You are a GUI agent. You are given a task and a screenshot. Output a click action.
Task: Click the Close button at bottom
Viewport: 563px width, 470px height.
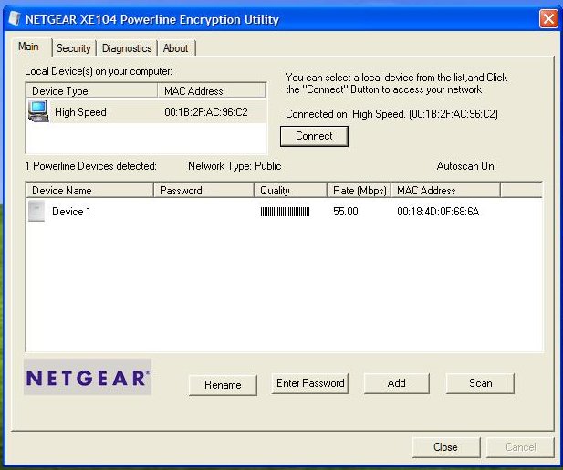pos(446,447)
